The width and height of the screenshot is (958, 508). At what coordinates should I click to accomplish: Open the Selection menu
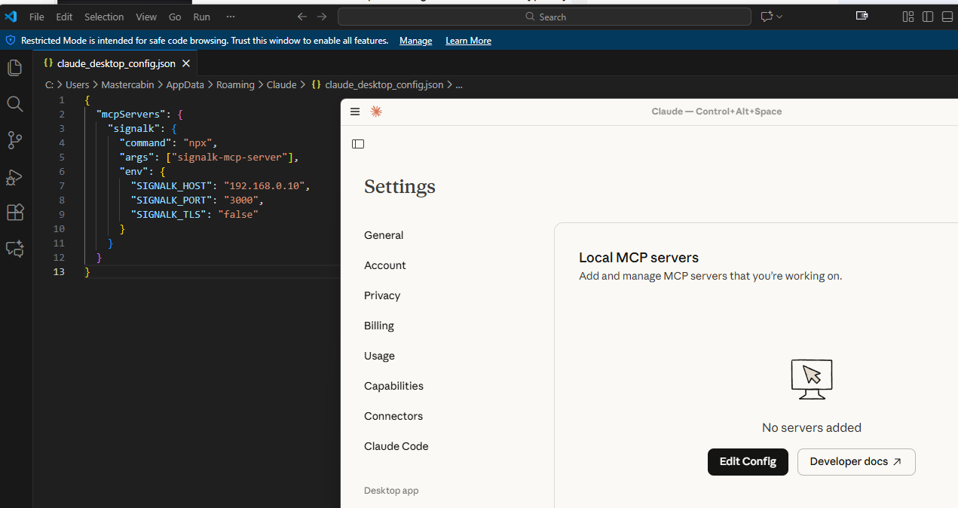(x=104, y=17)
